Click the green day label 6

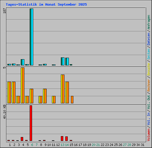pos(32,145)
